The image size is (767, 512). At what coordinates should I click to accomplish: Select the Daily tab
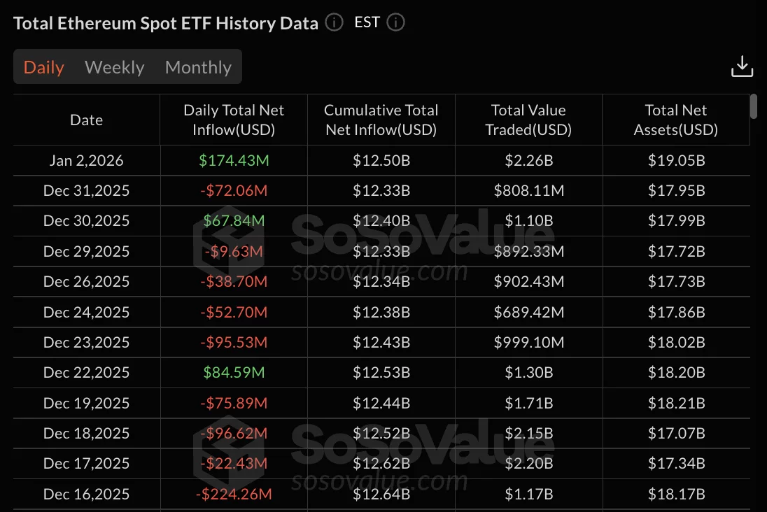pyautogui.click(x=44, y=67)
